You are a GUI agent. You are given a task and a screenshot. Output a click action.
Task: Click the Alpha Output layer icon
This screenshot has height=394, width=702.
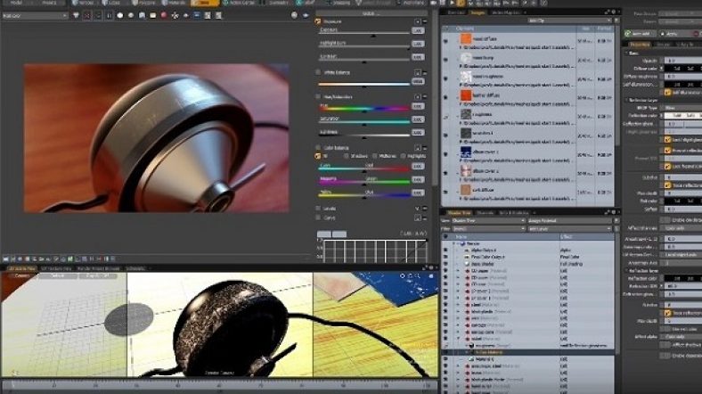464,250
